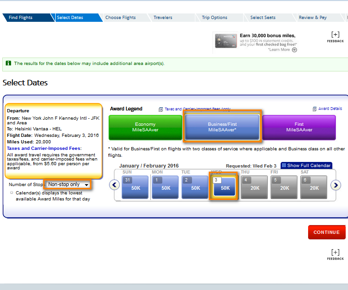Select Economy MileSAAver award type
The height and width of the screenshot is (290, 348).
(145, 128)
